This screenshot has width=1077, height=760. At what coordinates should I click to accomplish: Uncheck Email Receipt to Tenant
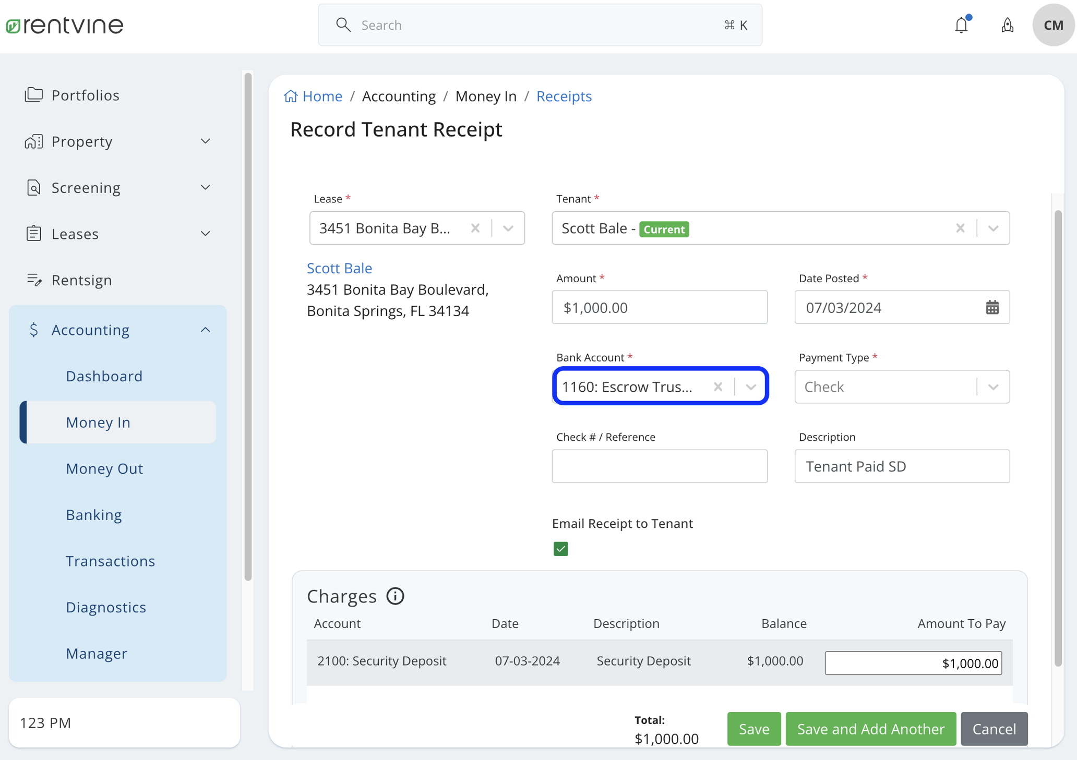tap(560, 549)
